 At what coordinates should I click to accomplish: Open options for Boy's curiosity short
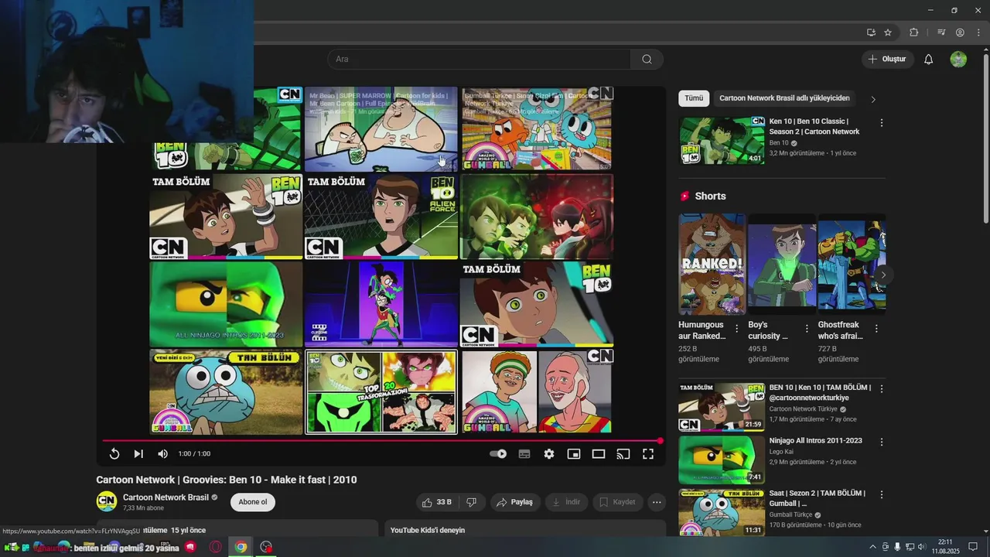point(807,329)
